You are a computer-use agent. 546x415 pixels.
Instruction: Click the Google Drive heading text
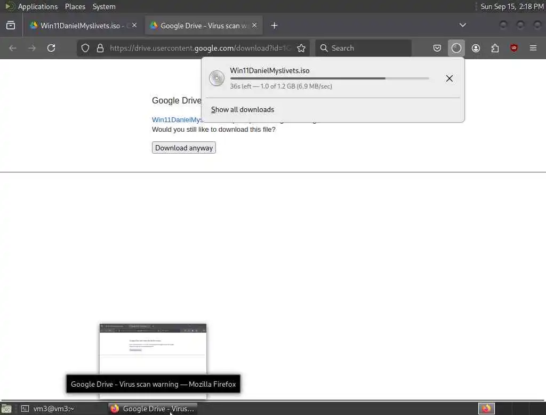[x=176, y=100]
